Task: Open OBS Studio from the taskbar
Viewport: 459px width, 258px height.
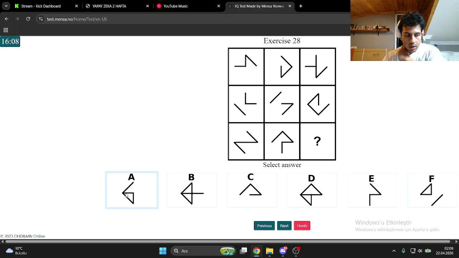Action: point(296,251)
